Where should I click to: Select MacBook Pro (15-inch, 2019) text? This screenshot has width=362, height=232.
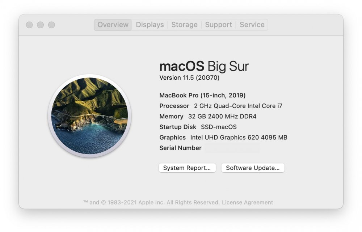(x=202, y=95)
